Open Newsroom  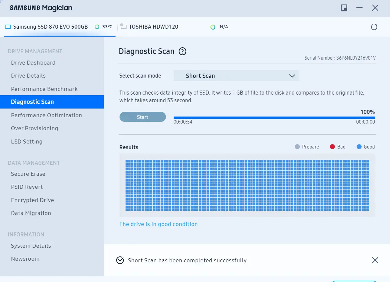click(25, 259)
